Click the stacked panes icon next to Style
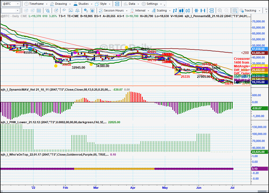This screenshot has width=269, height=193. coord(117,4)
